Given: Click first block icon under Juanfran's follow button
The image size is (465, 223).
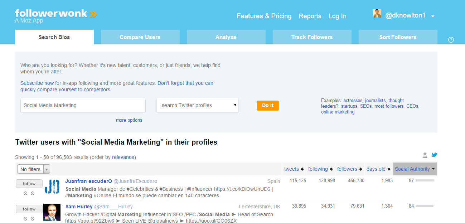Looking at the screenshot, I should click(x=25, y=193).
